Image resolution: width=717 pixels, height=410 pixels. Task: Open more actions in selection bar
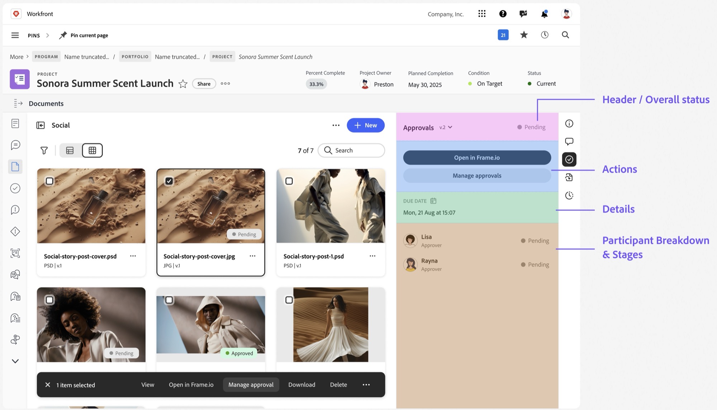pos(366,385)
